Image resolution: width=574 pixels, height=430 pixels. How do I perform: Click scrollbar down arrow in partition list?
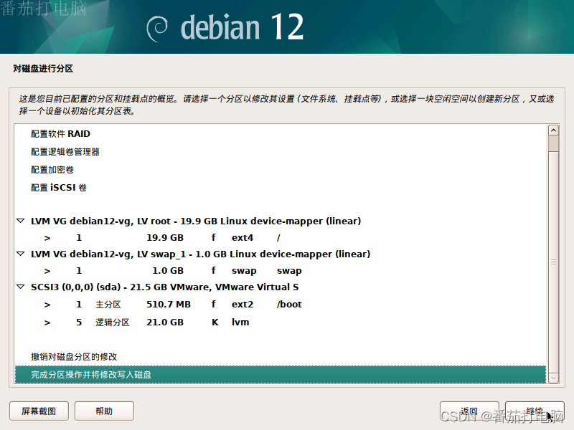[x=553, y=378]
